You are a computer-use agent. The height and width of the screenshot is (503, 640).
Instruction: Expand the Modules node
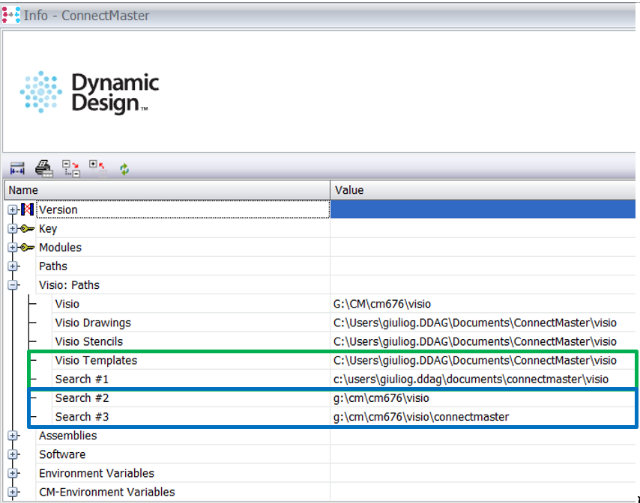(13, 248)
